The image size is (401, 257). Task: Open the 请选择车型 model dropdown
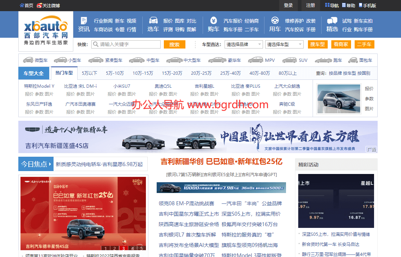tap(284, 45)
